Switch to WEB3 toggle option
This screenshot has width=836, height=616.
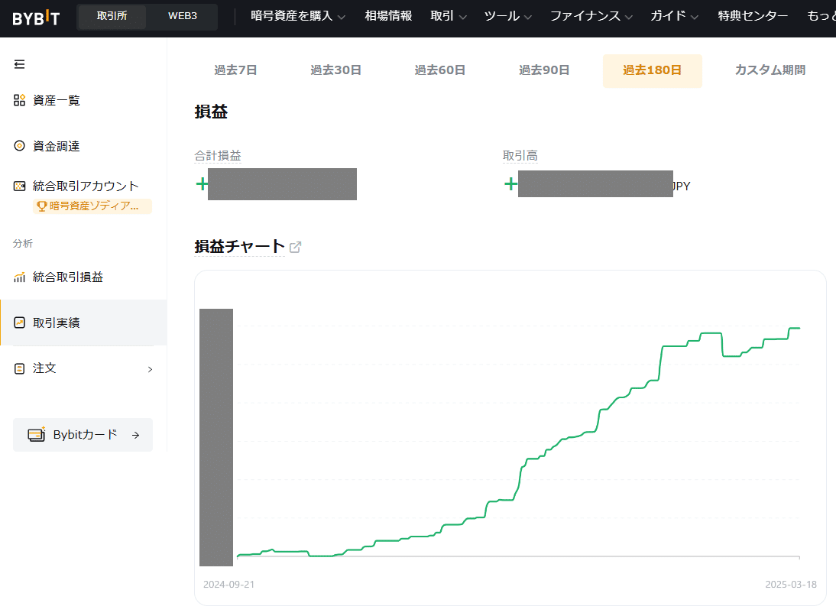(183, 16)
